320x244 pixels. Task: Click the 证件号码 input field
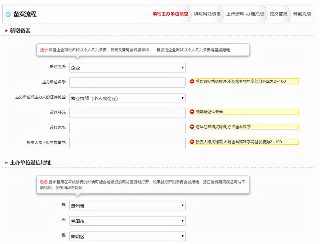(127, 113)
